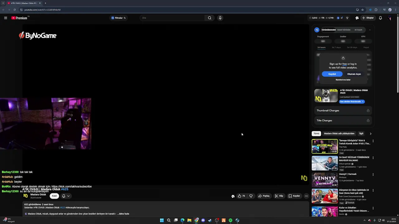Image resolution: width=399 pixels, height=224 pixels.
Task: Dislike the video with thumbs down
Action: [x=251, y=196]
